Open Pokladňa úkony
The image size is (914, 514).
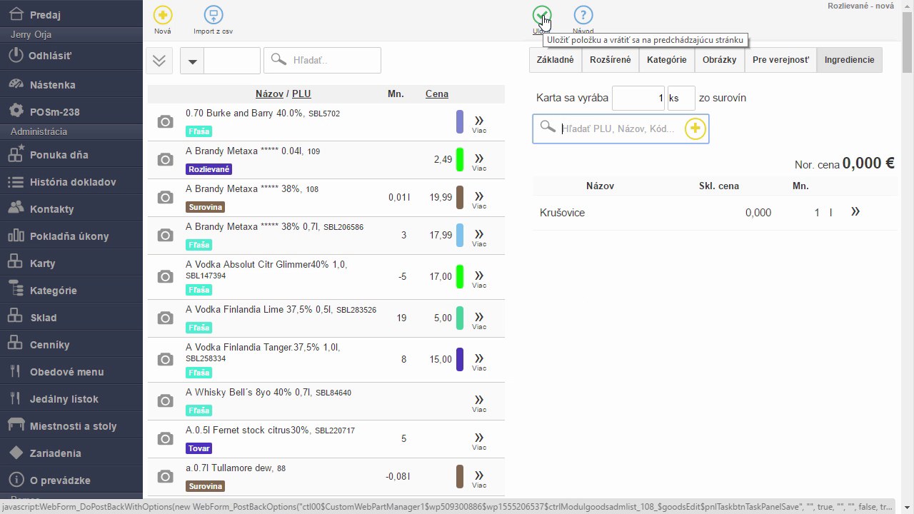coord(71,236)
